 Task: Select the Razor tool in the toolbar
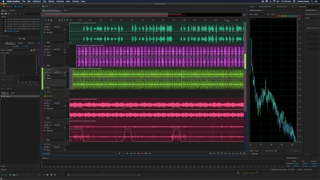click(43, 6)
